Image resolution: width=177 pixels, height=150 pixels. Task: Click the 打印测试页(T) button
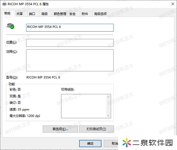click(96, 129)
